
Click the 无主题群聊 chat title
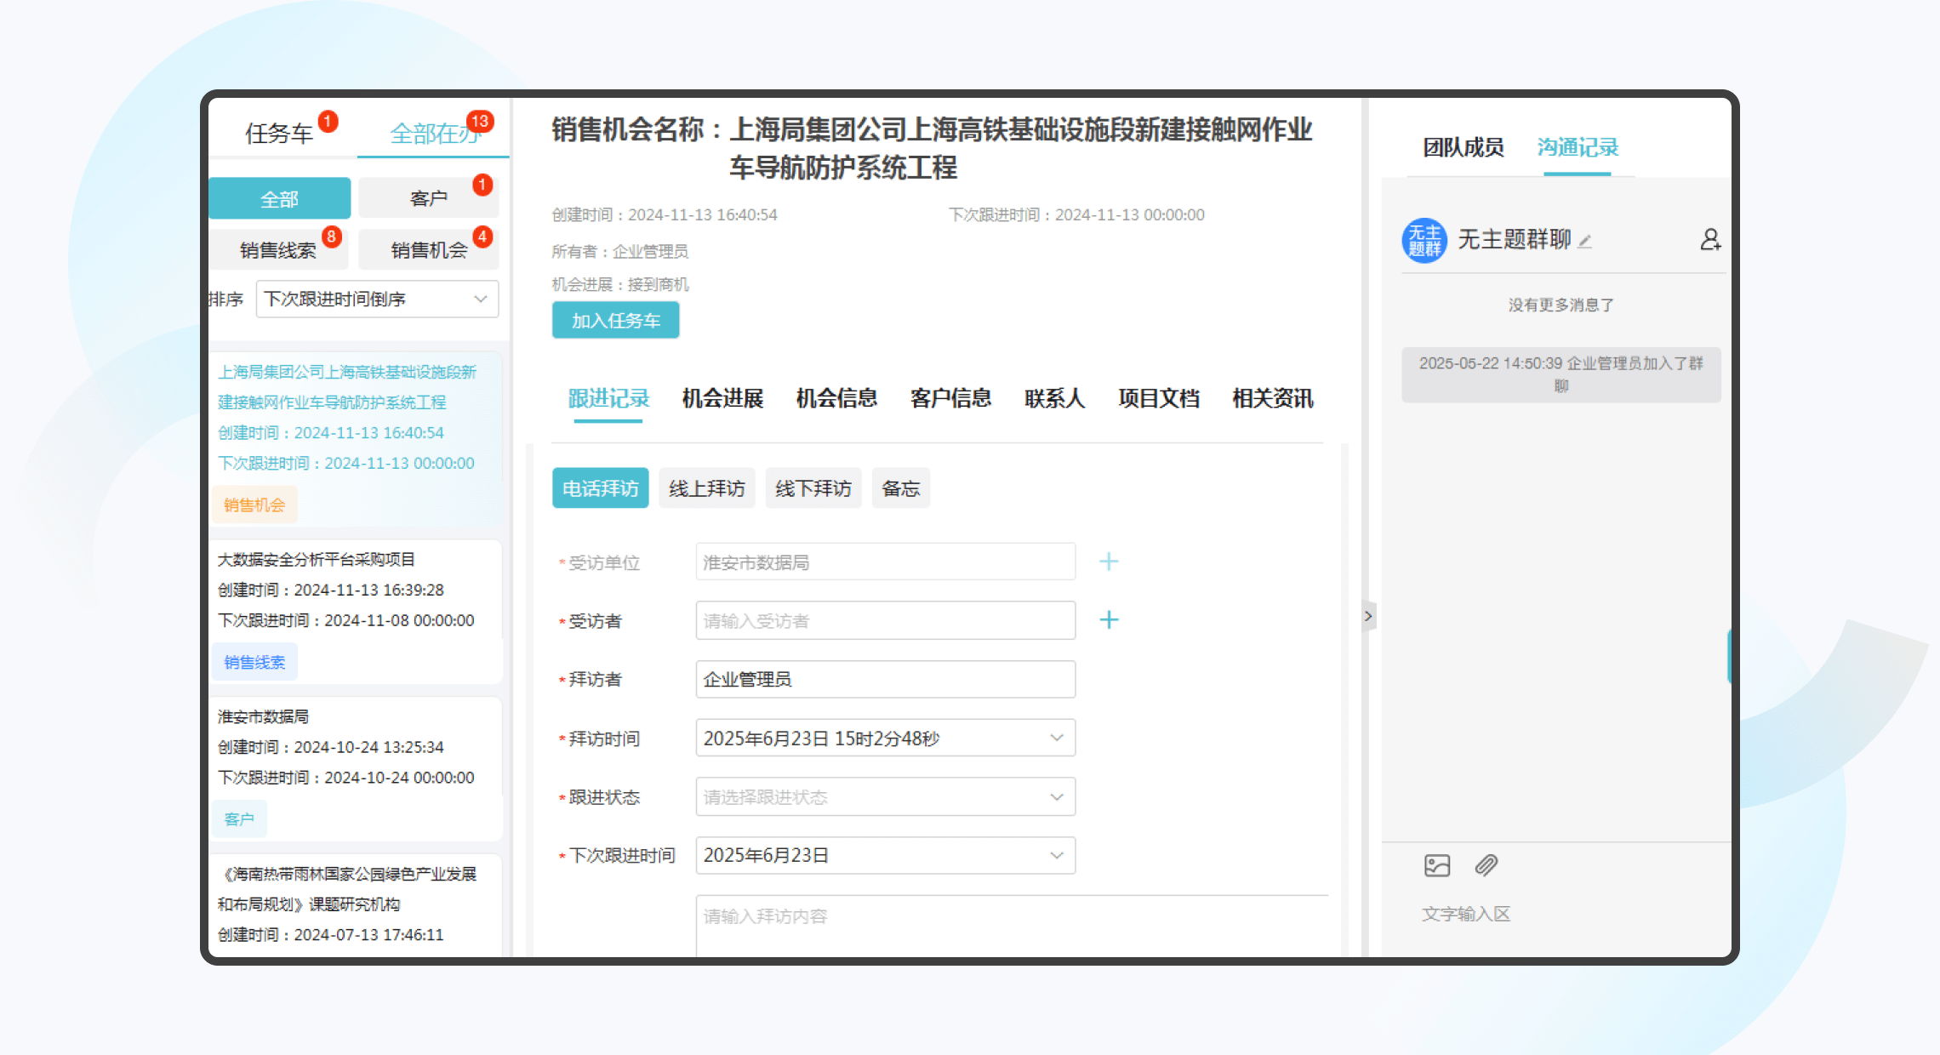(x=1514, y=240)
